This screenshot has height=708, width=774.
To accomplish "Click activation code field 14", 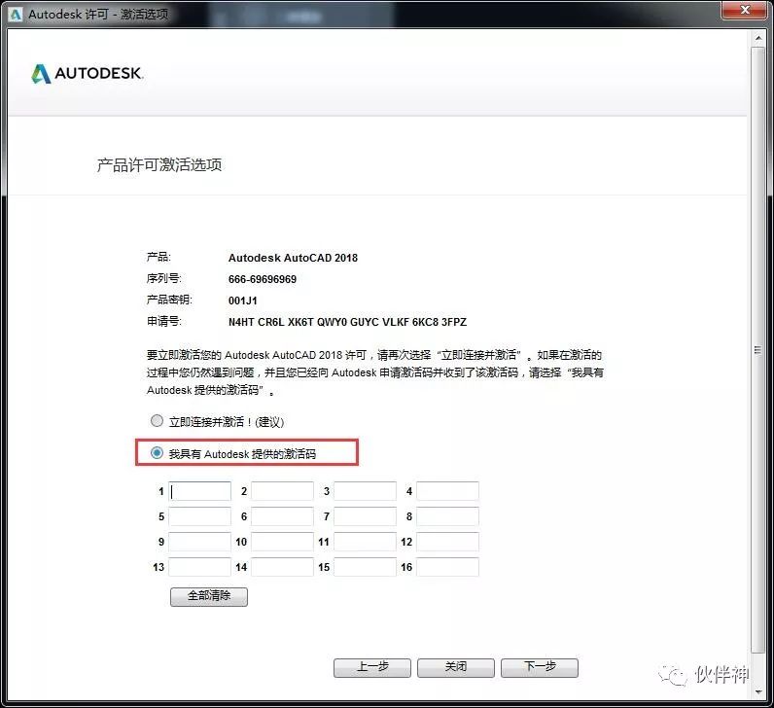I will [x=282, y=567].
